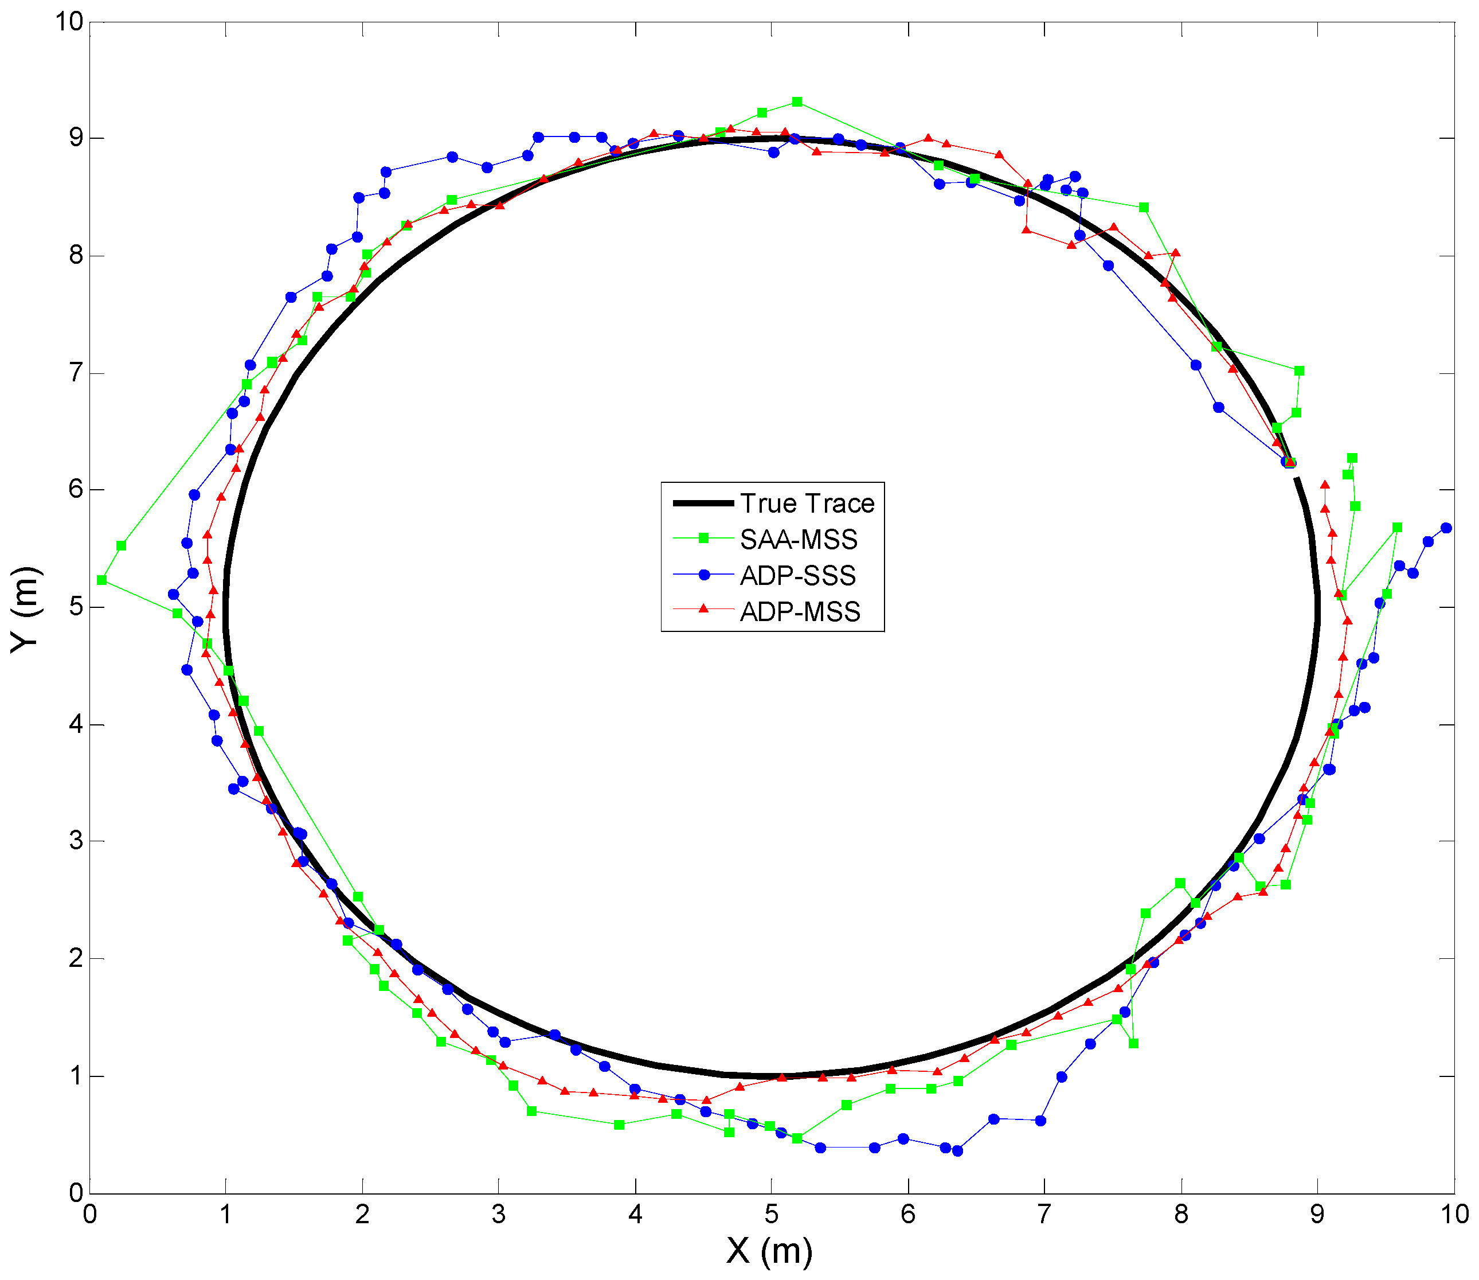
Task: Click the ADP-SSS legend label
Action: point(798,576)
